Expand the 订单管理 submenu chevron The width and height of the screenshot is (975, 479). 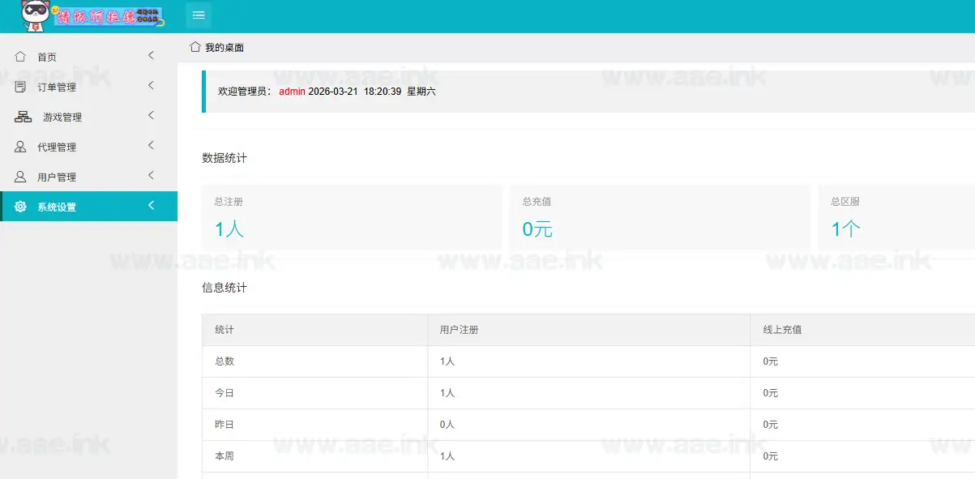tap(149, 86)
